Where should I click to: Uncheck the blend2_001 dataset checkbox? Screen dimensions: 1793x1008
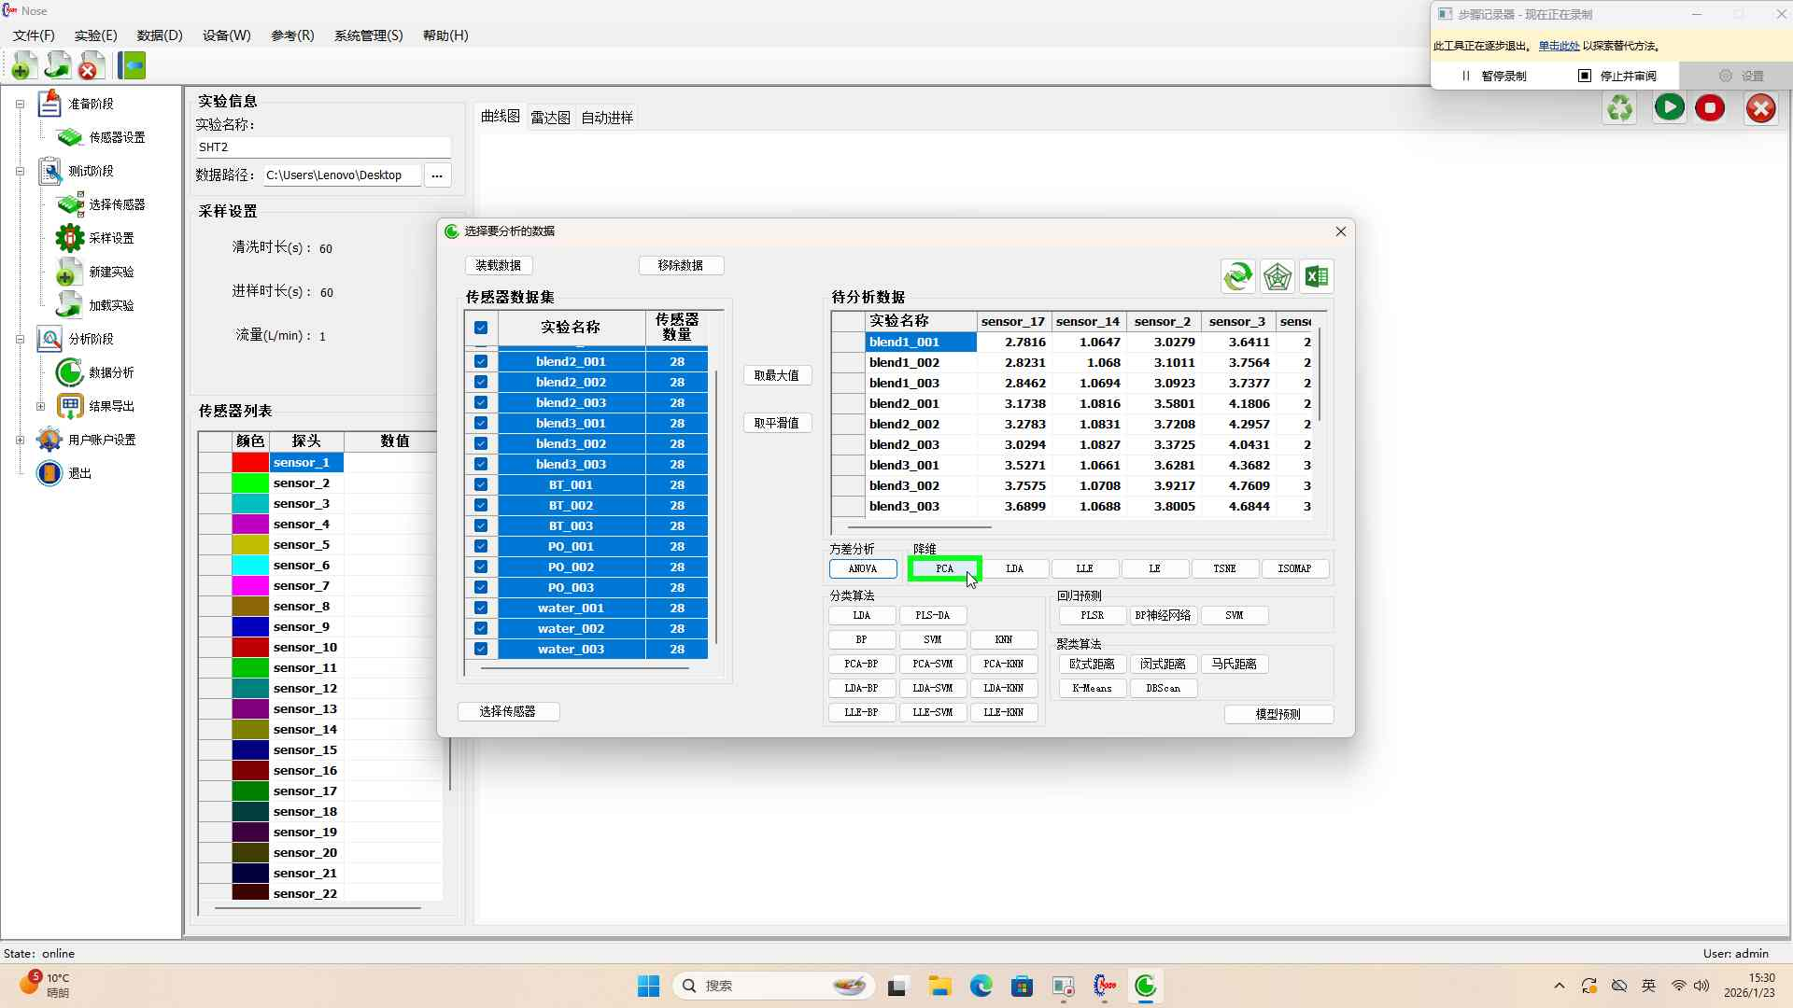pyautogui.click(x=481, y=361)
